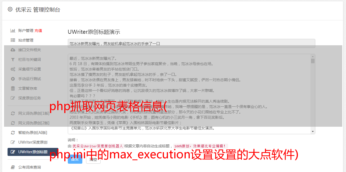Click the article textarea scrollbar down arrow
346x172 pixels.
click(x=313, y=132)
